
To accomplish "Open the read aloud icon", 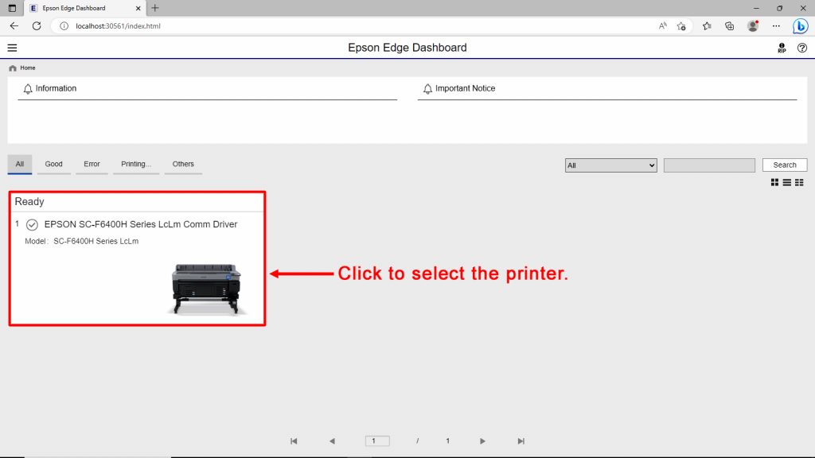I will (663, 26).
